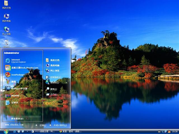The width and height of the screenshot is (179, 134).
Task: Open the 我的文档 desktop icon
Action: (6, 5)
